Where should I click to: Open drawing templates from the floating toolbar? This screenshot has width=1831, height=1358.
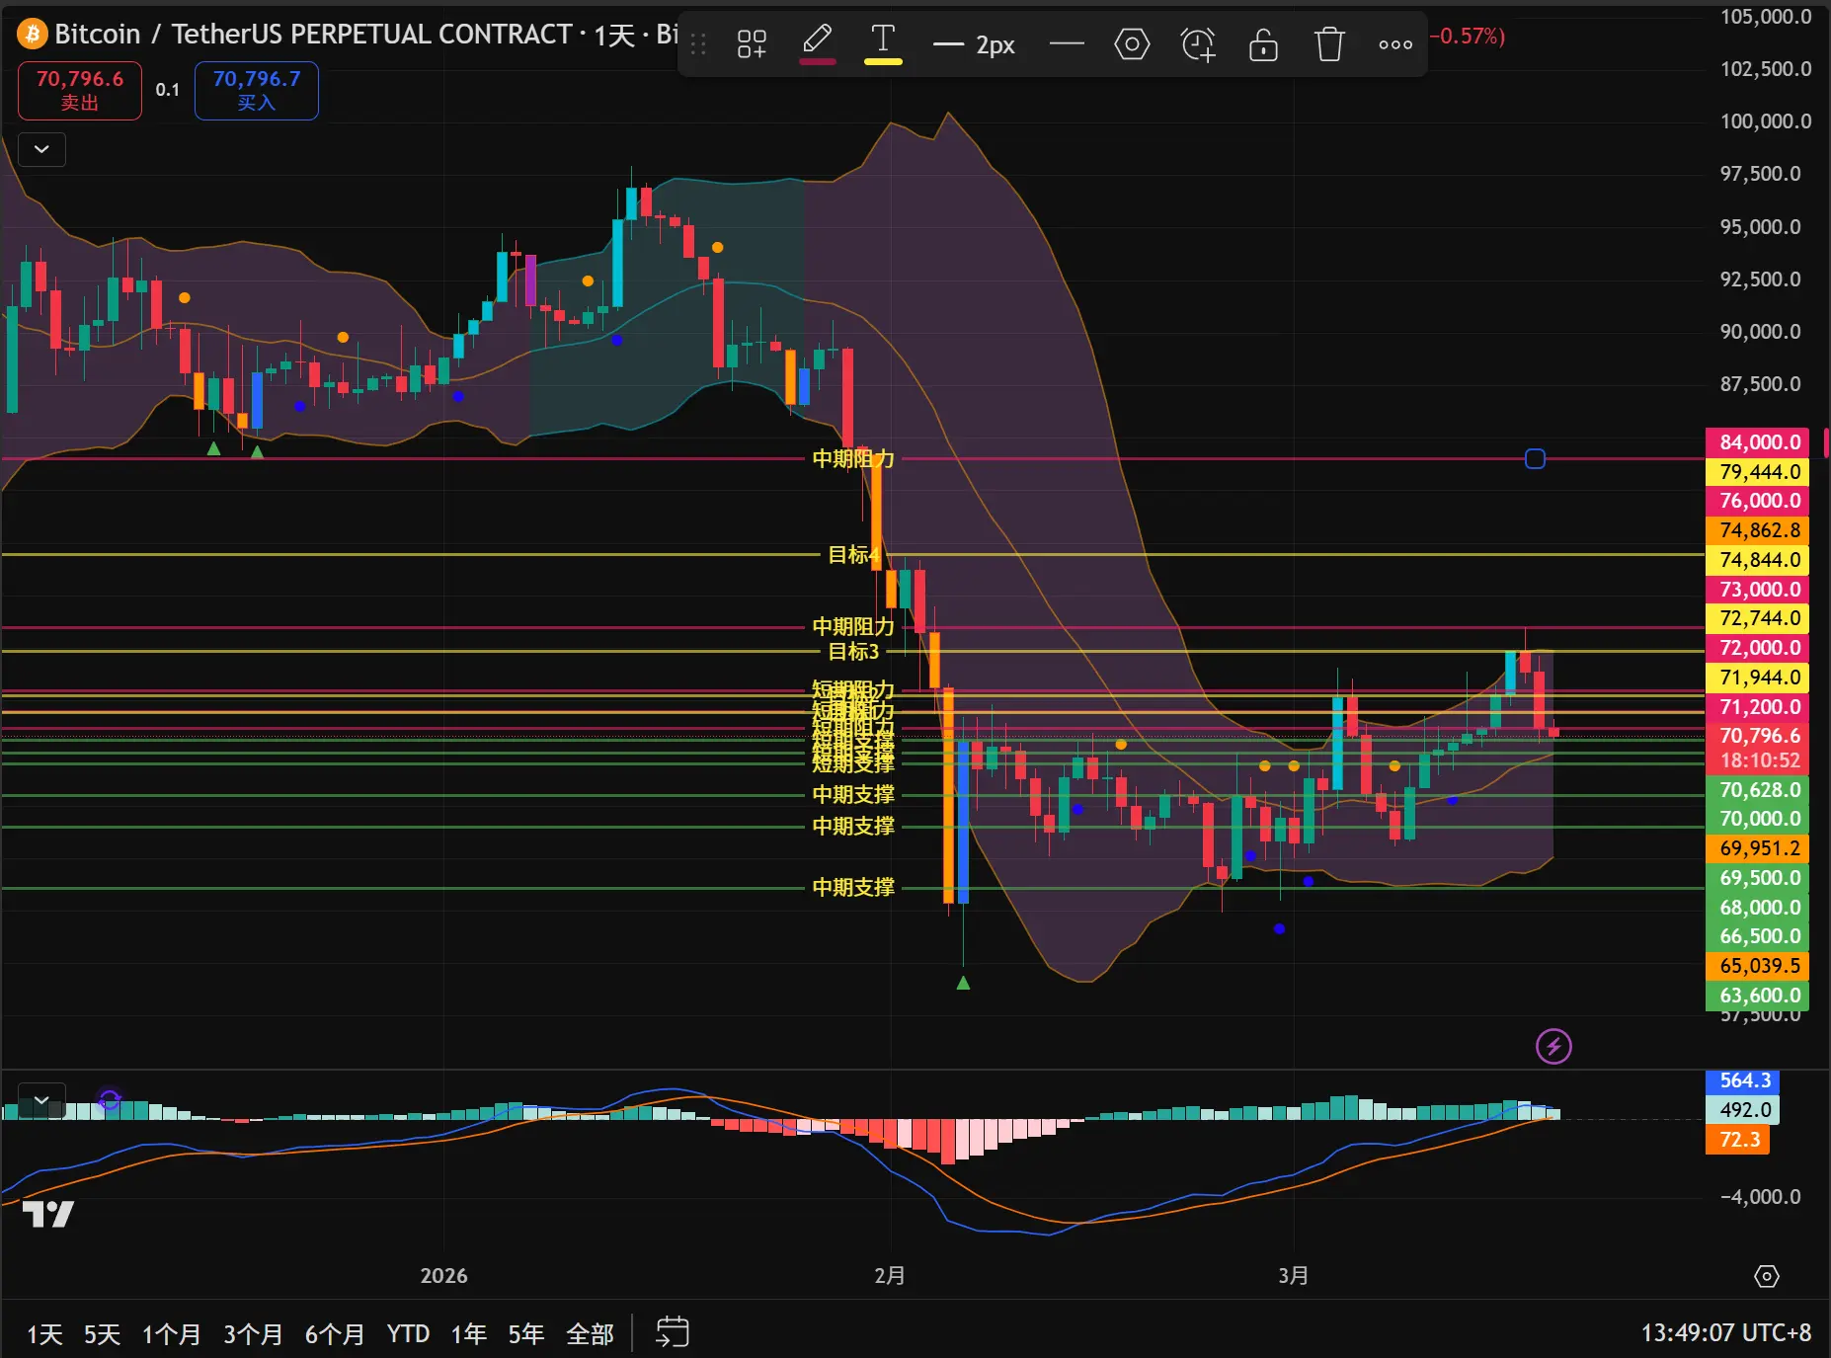coord(752,44)
